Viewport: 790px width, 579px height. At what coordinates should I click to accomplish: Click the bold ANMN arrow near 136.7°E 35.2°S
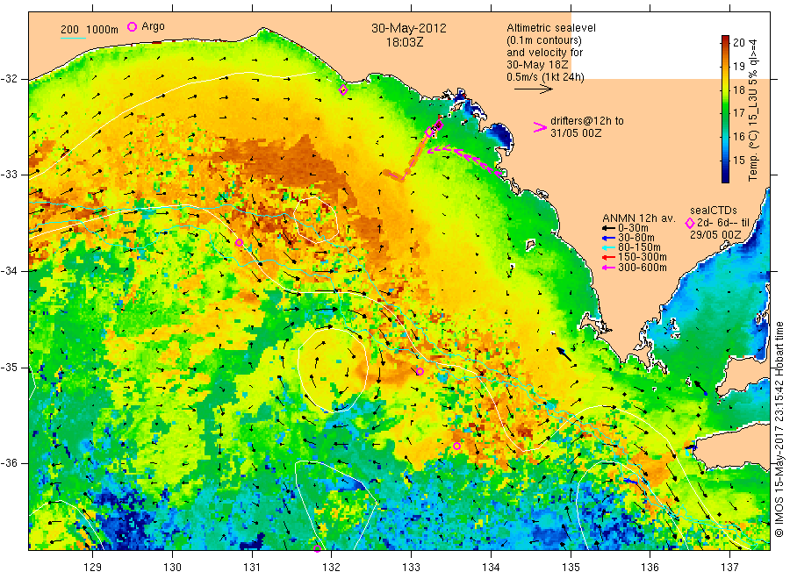700,388
